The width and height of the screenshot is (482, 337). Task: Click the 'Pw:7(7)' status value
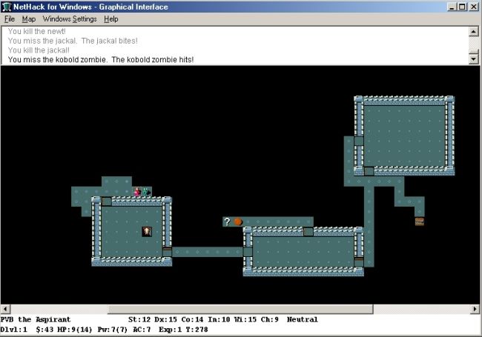coord(113,330)
